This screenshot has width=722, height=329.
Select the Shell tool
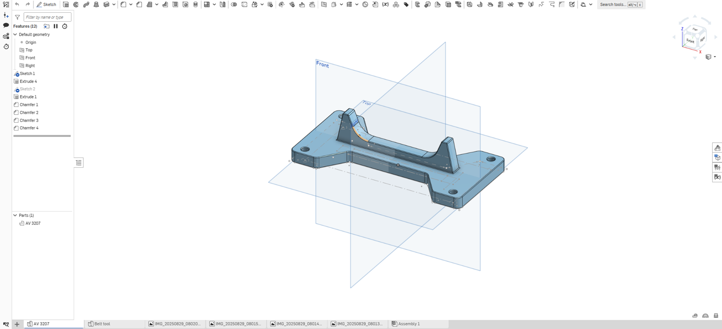click(x=175, y=5)
